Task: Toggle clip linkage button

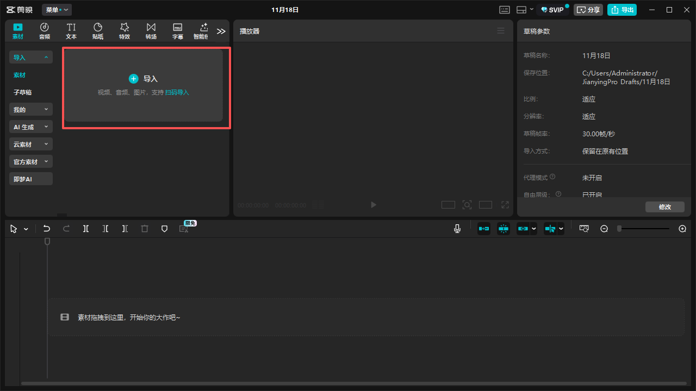Action: click(x=523, y=229)
